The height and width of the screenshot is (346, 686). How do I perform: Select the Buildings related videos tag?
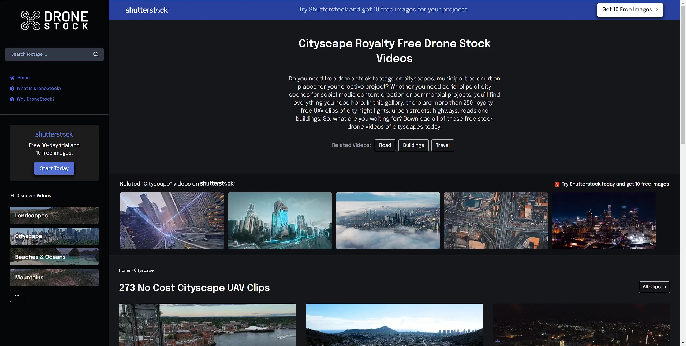[413, 145]
